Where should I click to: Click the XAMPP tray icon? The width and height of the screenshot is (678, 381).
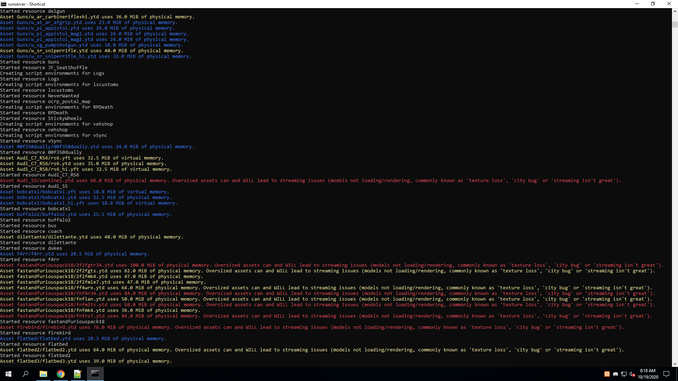click(607, 374)
